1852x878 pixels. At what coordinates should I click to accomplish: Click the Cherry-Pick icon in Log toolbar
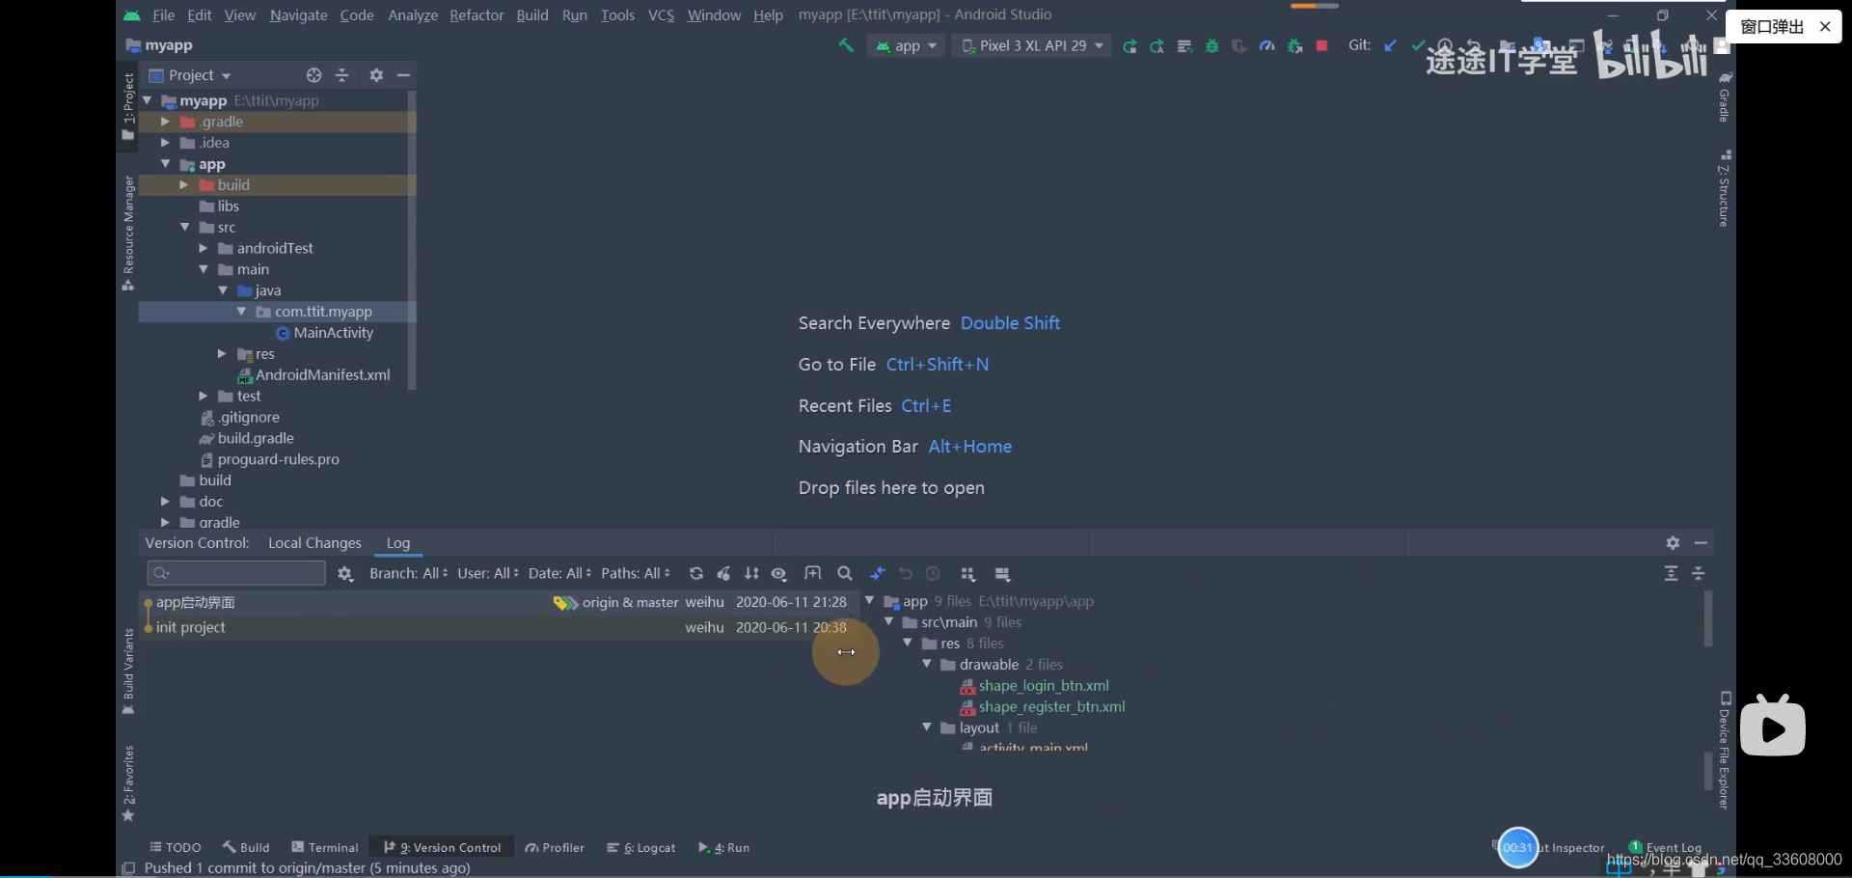pos(723,573)
